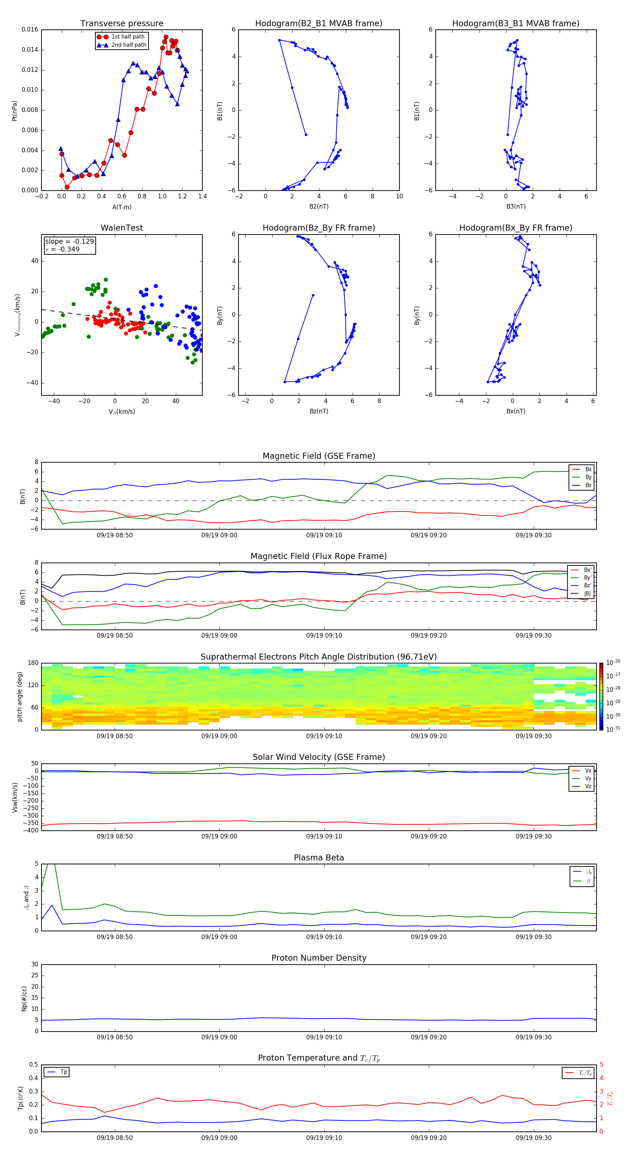Click the 'Vx' legend entry
The height and width of the screenshot is (1169, 638).
582,770
